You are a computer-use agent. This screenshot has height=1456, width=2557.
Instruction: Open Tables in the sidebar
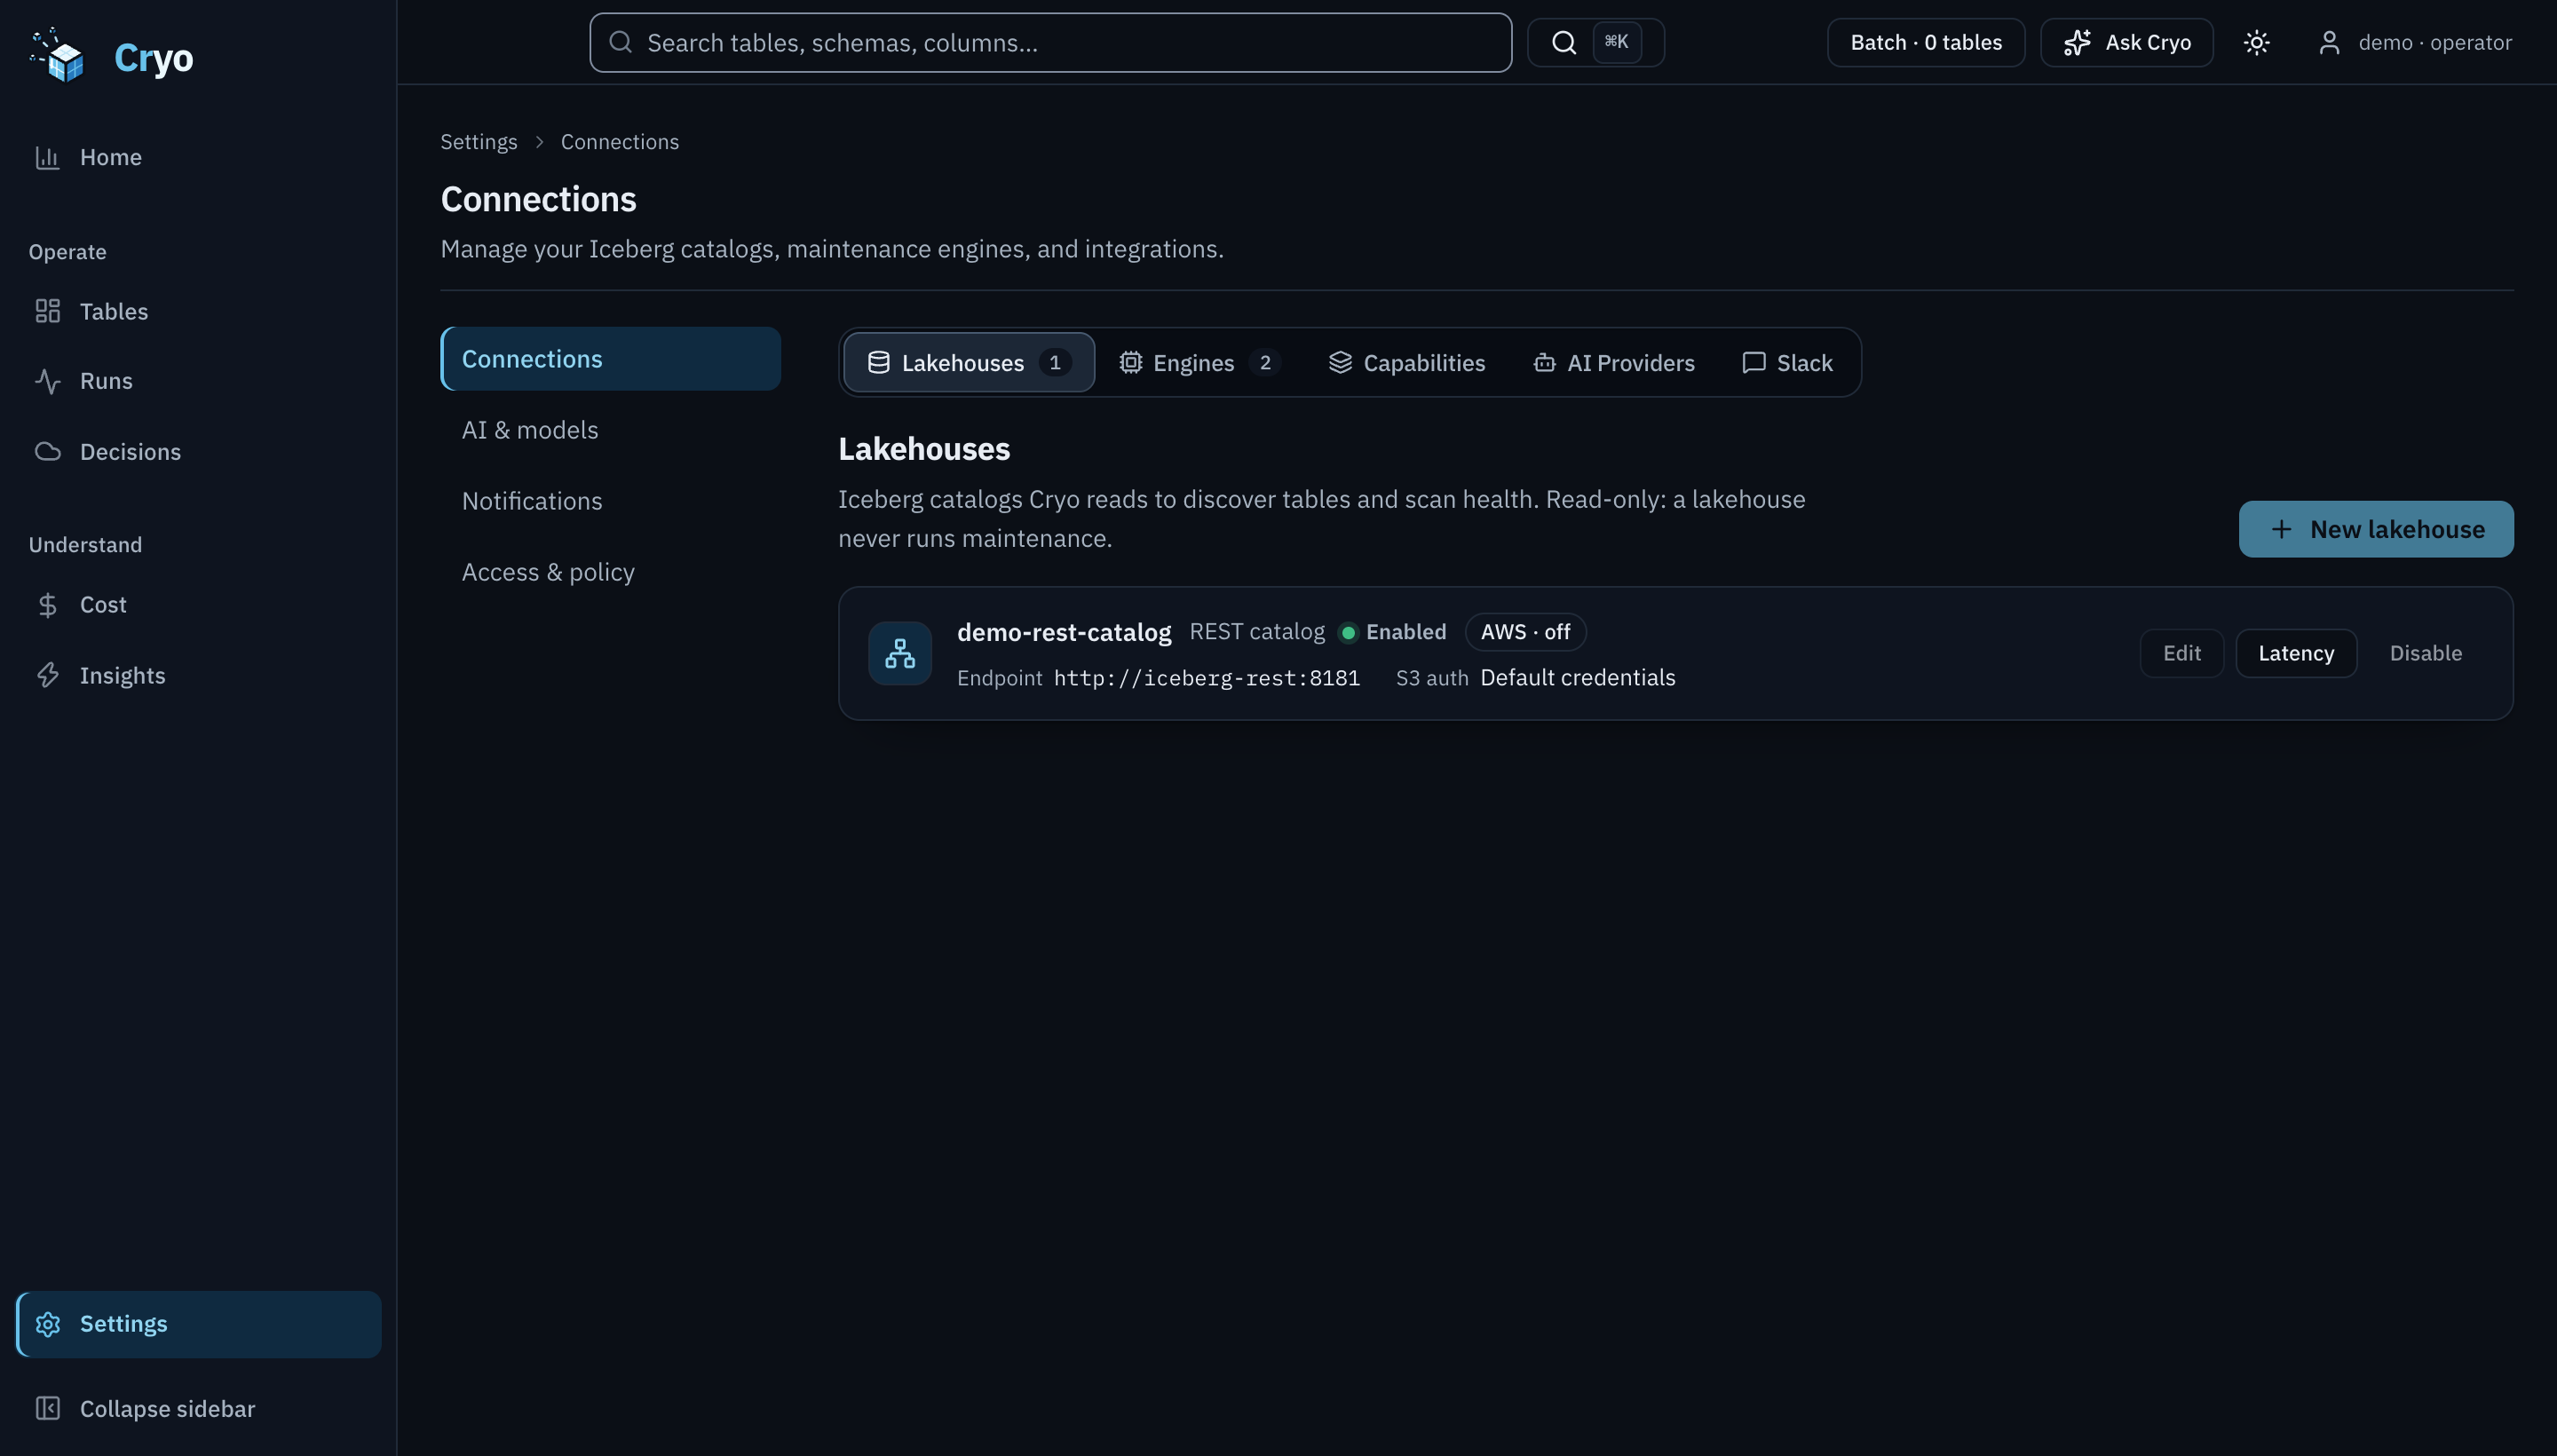198,311
